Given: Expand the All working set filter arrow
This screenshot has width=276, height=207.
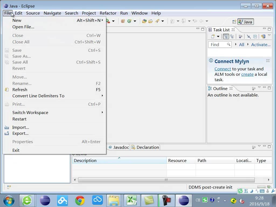Looking at the screenshot, I should coord(236,44).
